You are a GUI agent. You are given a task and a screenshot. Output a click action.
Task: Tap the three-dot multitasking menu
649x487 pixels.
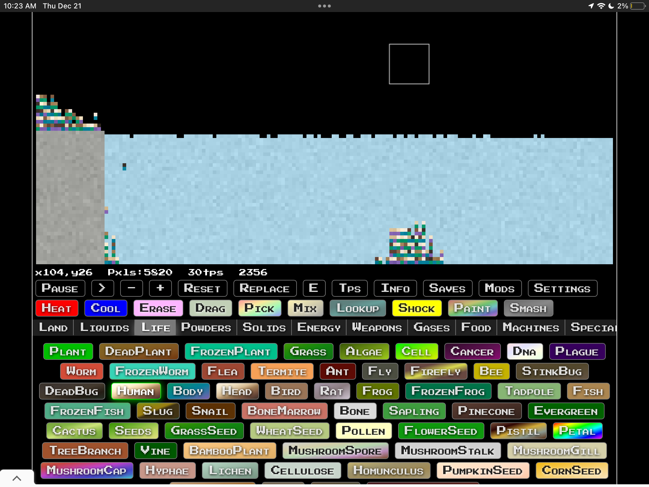click(324, 6)
